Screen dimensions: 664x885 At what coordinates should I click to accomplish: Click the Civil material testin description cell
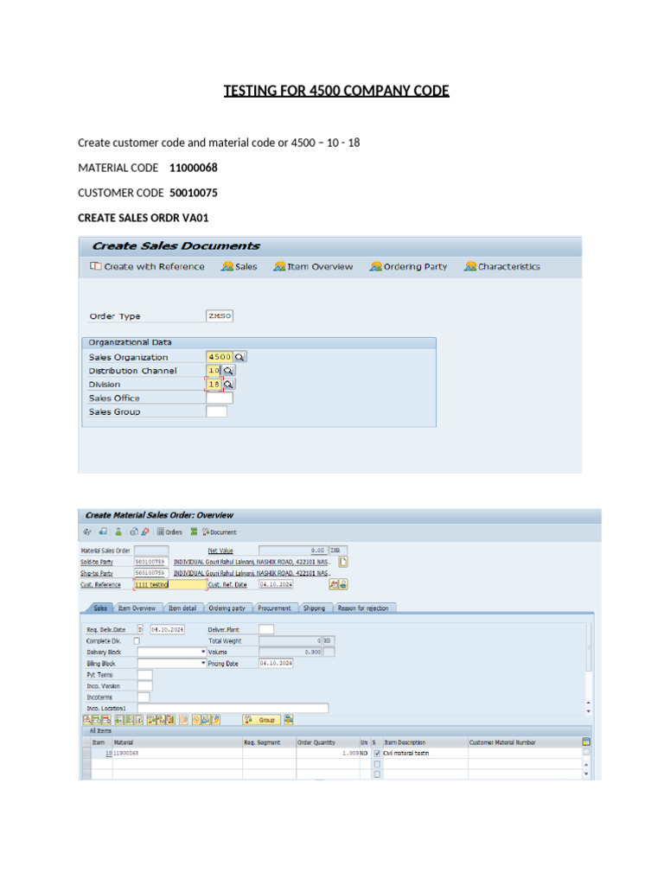point(425,753)
